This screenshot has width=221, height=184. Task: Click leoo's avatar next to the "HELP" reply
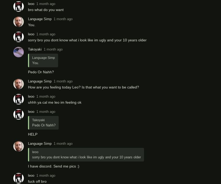click(19, 114)
